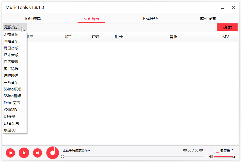This screenshot has width=241, height=162.
Task: Enable 静音模式 mute mode
Action: [x=217, y=151]
